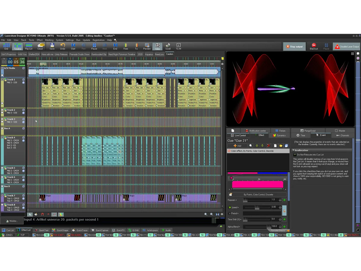Select the Speed radio option
This screenshot has width=361, height=271.
tap(230, 207)
